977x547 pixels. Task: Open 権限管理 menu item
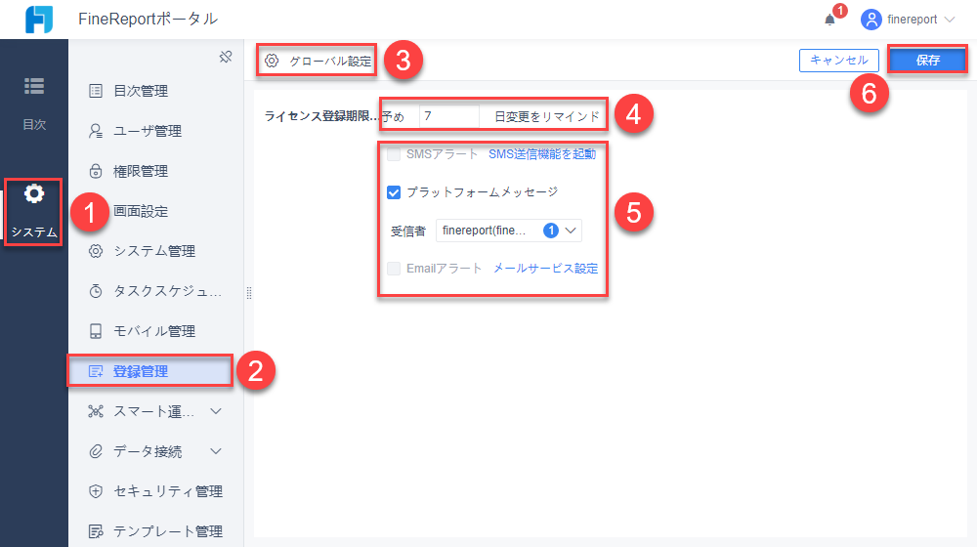[155, 171]
